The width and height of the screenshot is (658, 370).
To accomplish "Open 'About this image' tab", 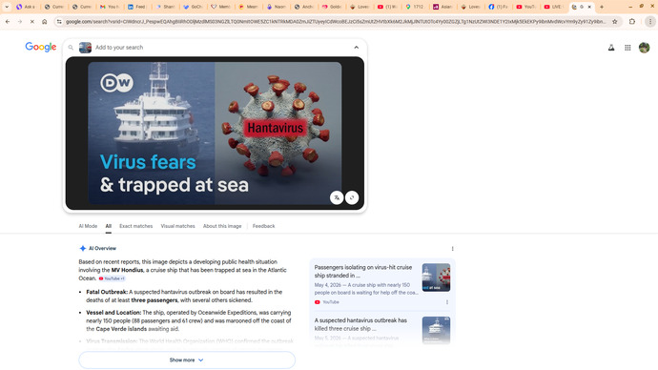I will [x=222, y=226].
